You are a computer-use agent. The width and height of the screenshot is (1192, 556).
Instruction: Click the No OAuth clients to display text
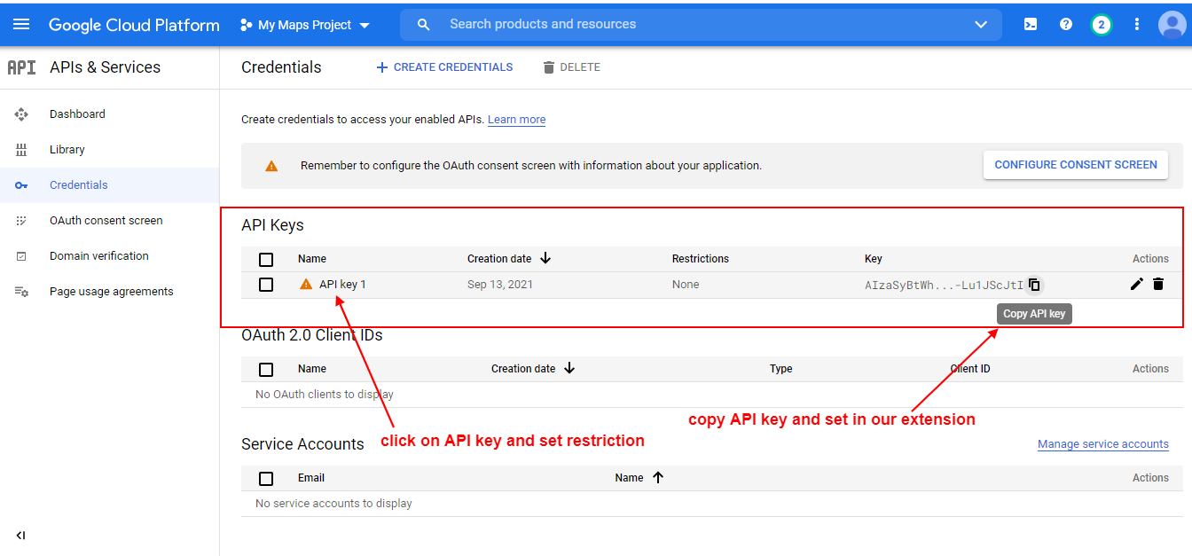click(325, 395)
